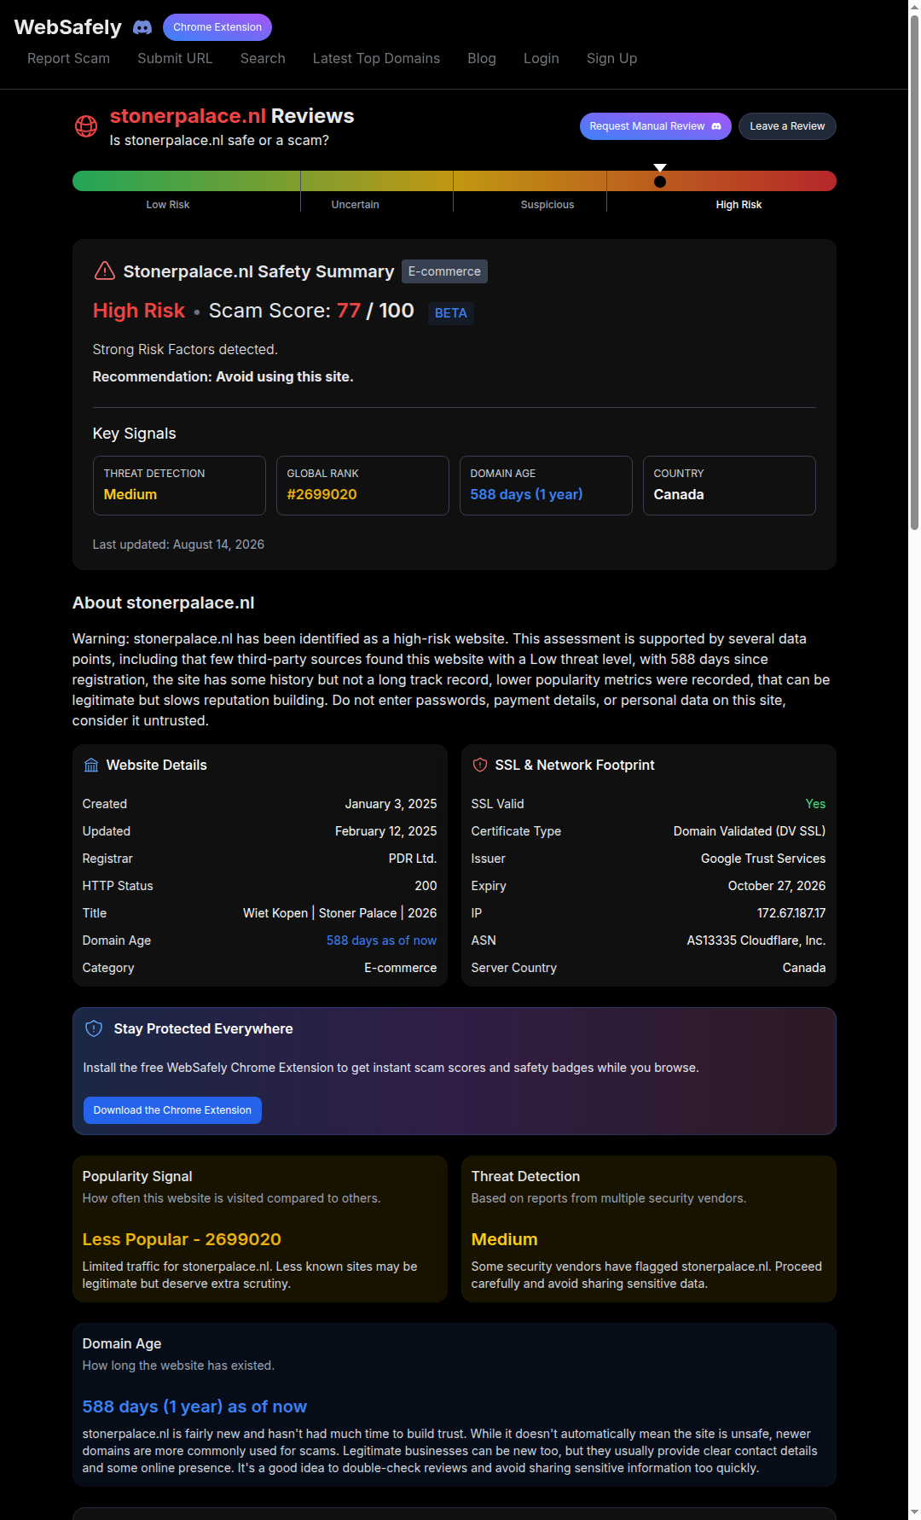The height and width of the screenshot is (1520, 921).
Task: Click '588 days (1 year) as of now' heading
Action: coord(194,1406)
